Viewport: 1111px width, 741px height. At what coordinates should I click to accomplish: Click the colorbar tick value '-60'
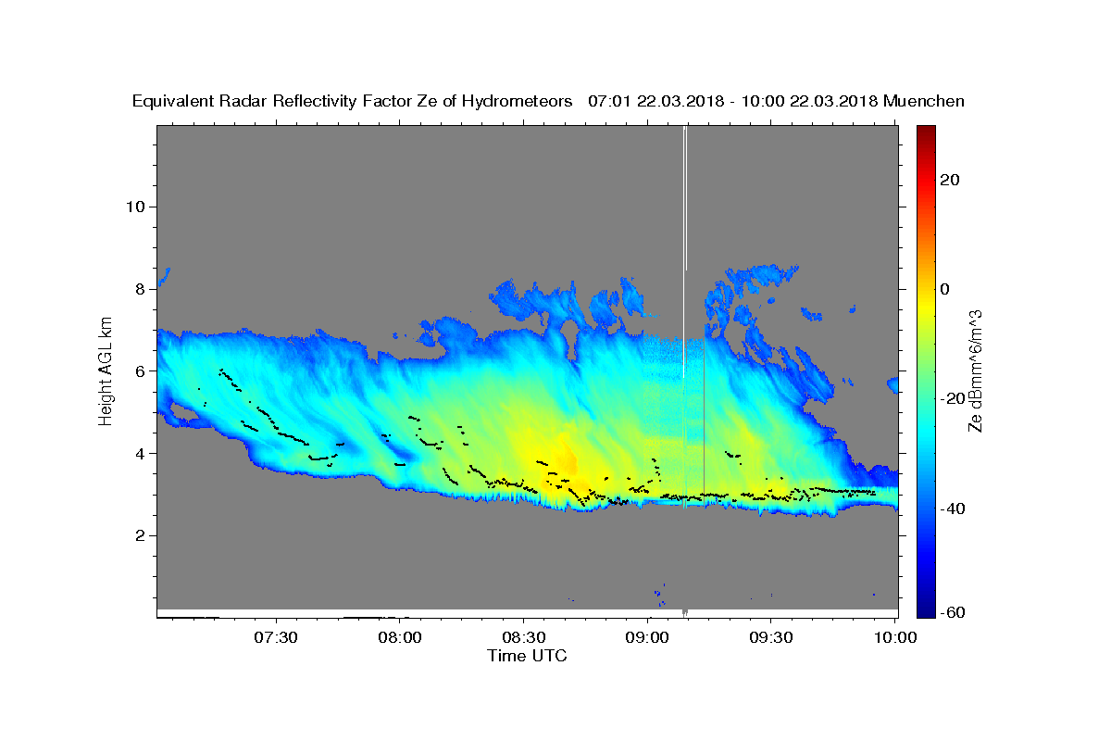coord(954,612)
